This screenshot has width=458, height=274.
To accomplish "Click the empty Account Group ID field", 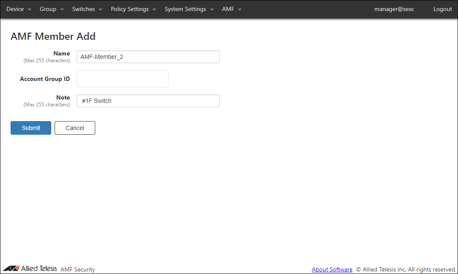I will coord(122,79).
